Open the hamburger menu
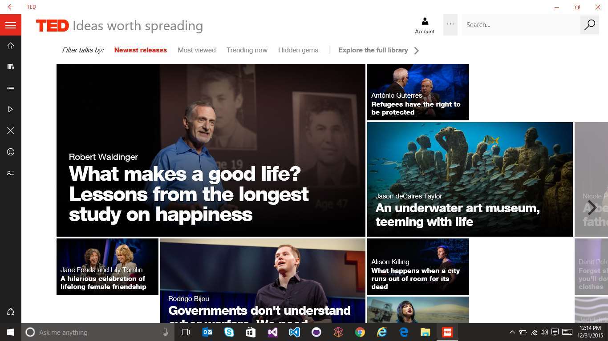 11,25
